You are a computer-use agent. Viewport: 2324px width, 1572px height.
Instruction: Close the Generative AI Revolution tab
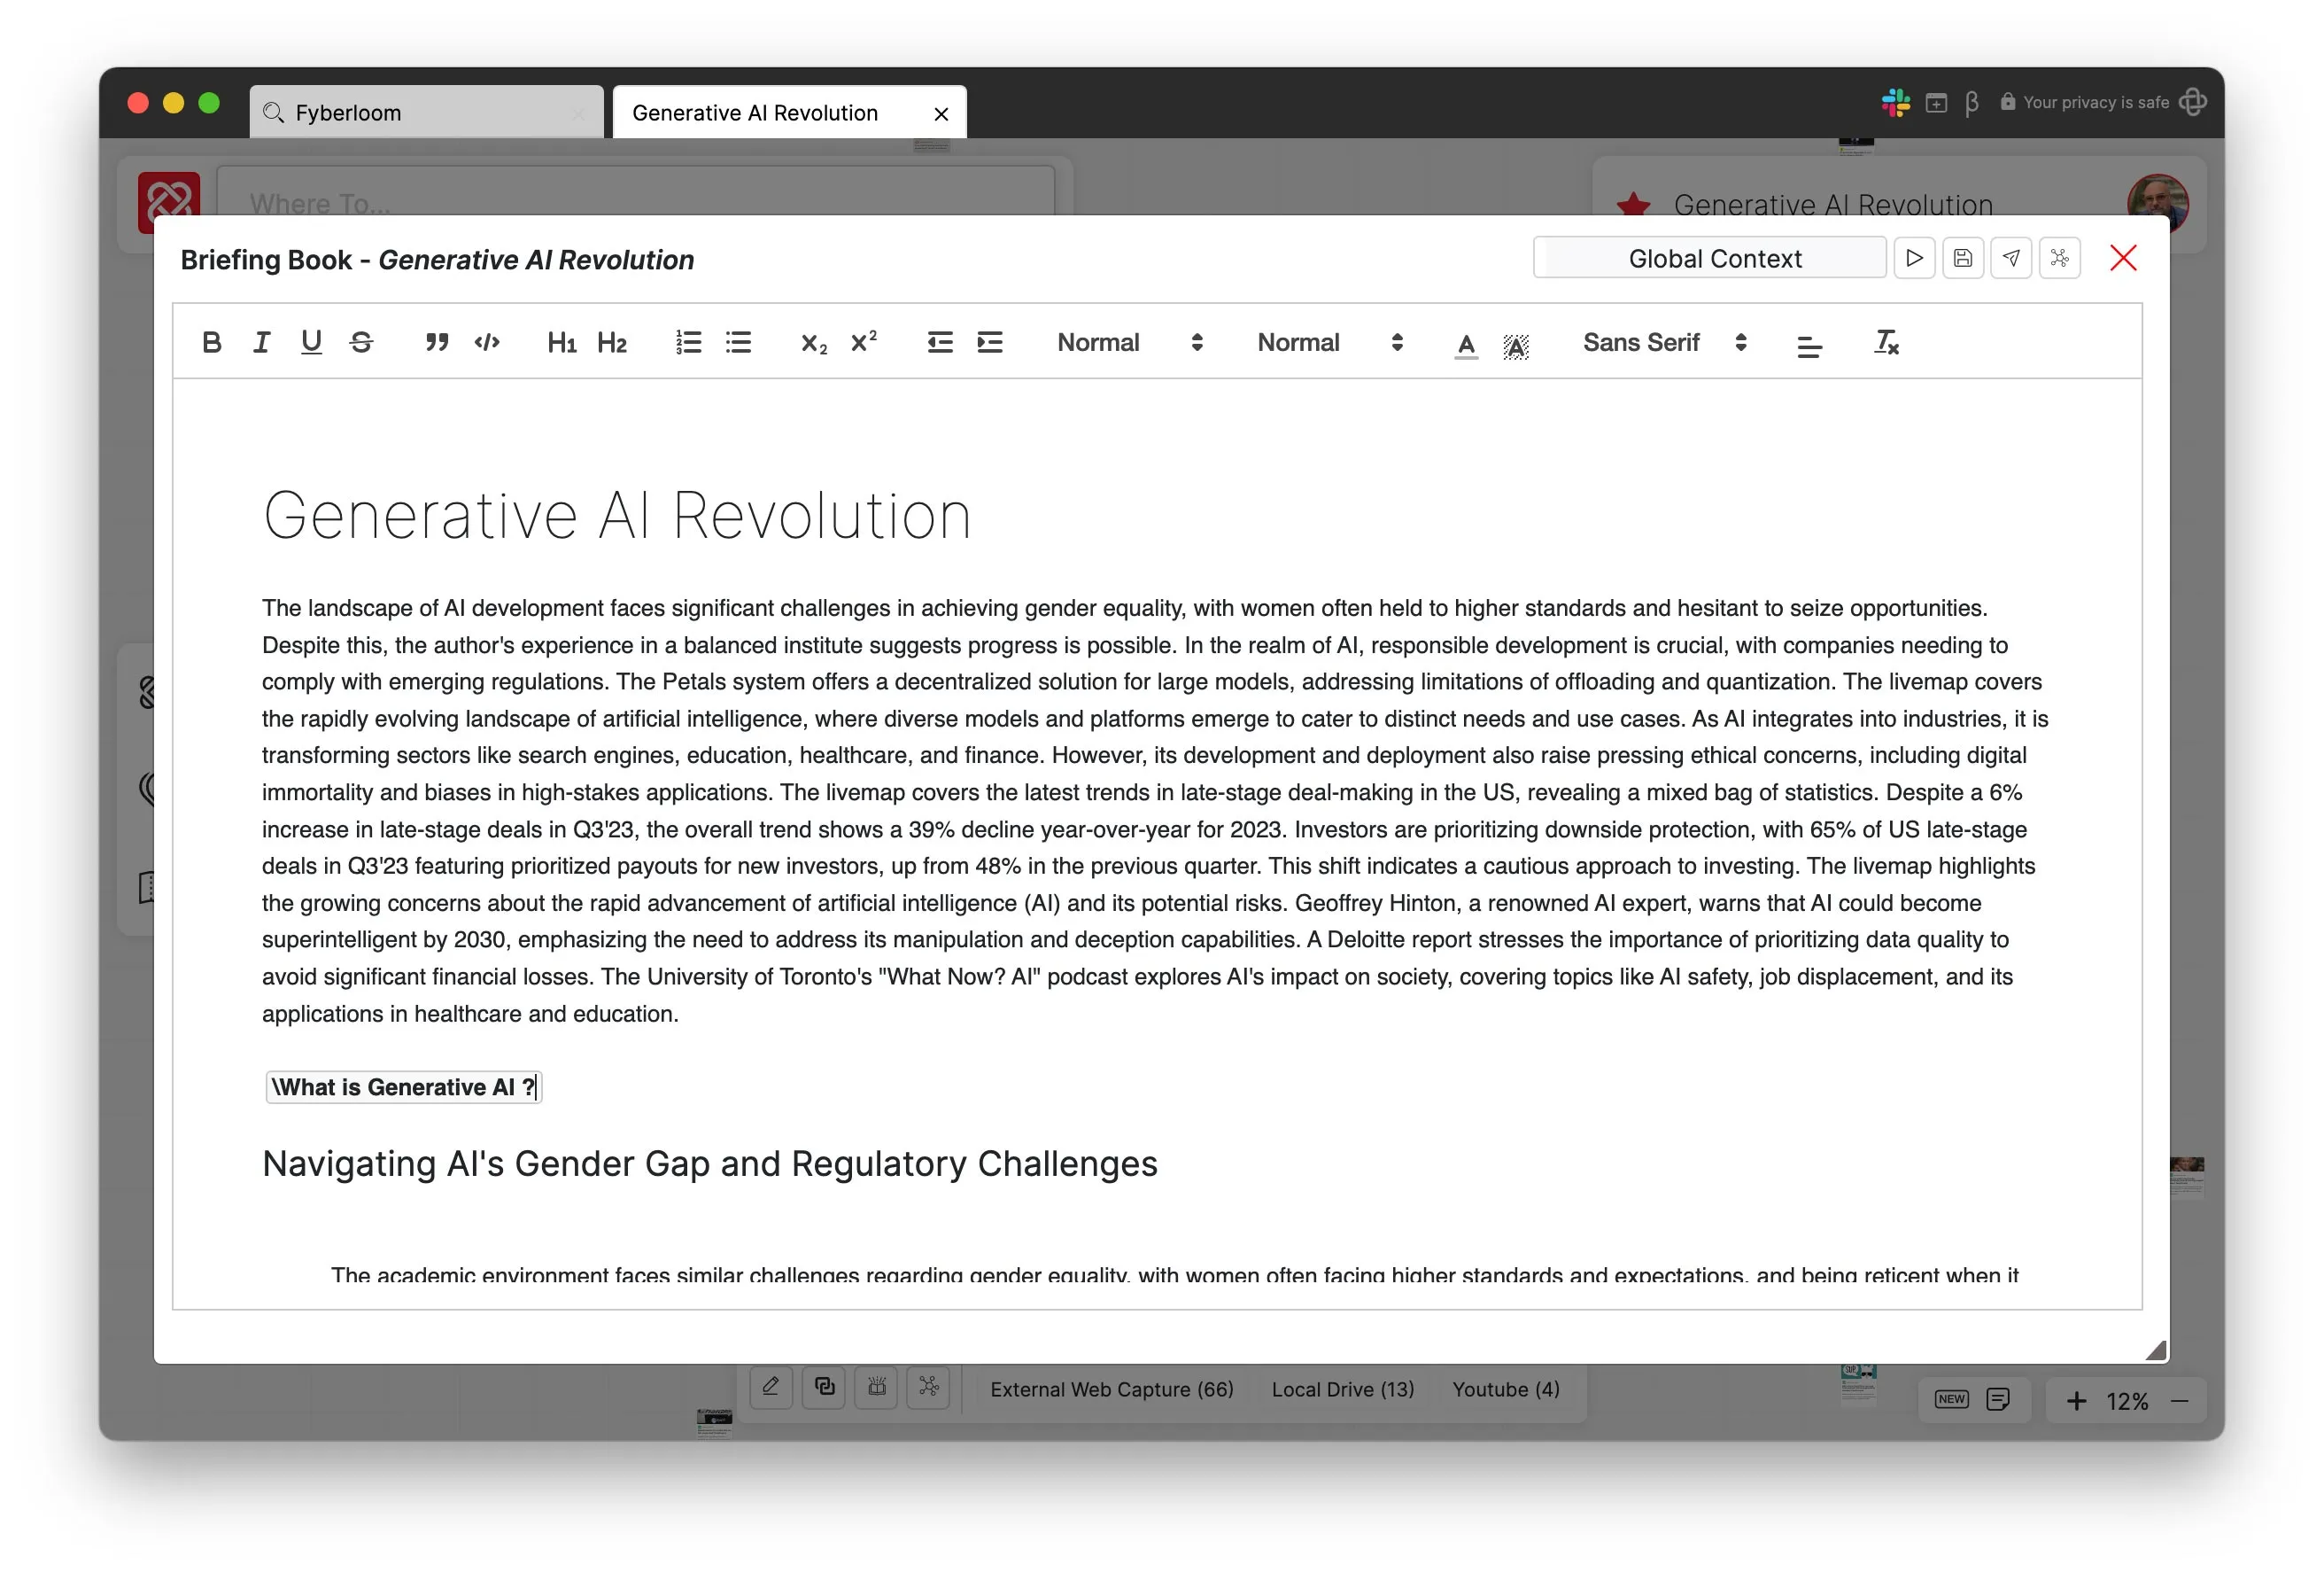pos(940,114)
